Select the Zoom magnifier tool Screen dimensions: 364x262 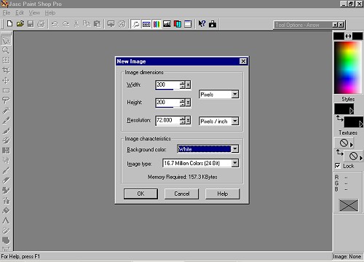6,50
